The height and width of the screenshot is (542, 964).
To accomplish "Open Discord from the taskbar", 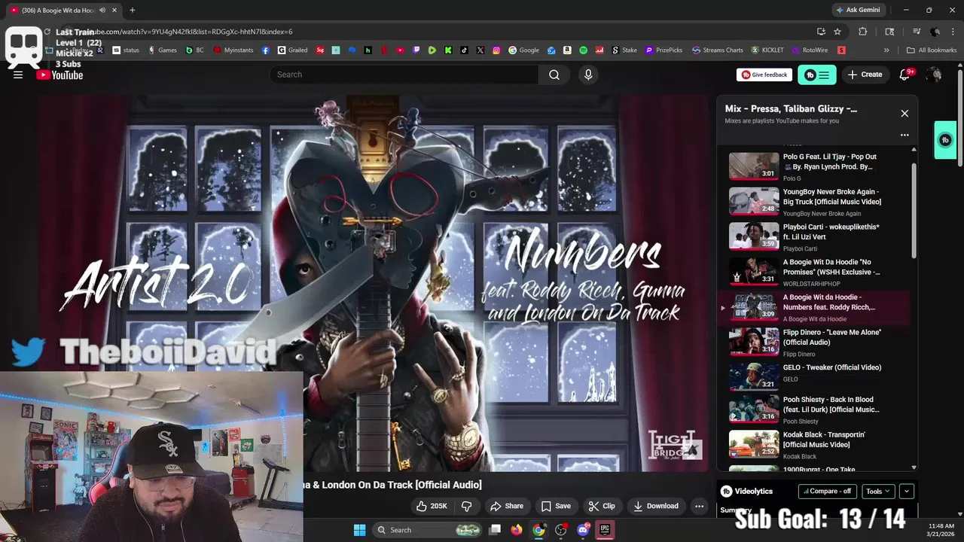I will (582, 530).
